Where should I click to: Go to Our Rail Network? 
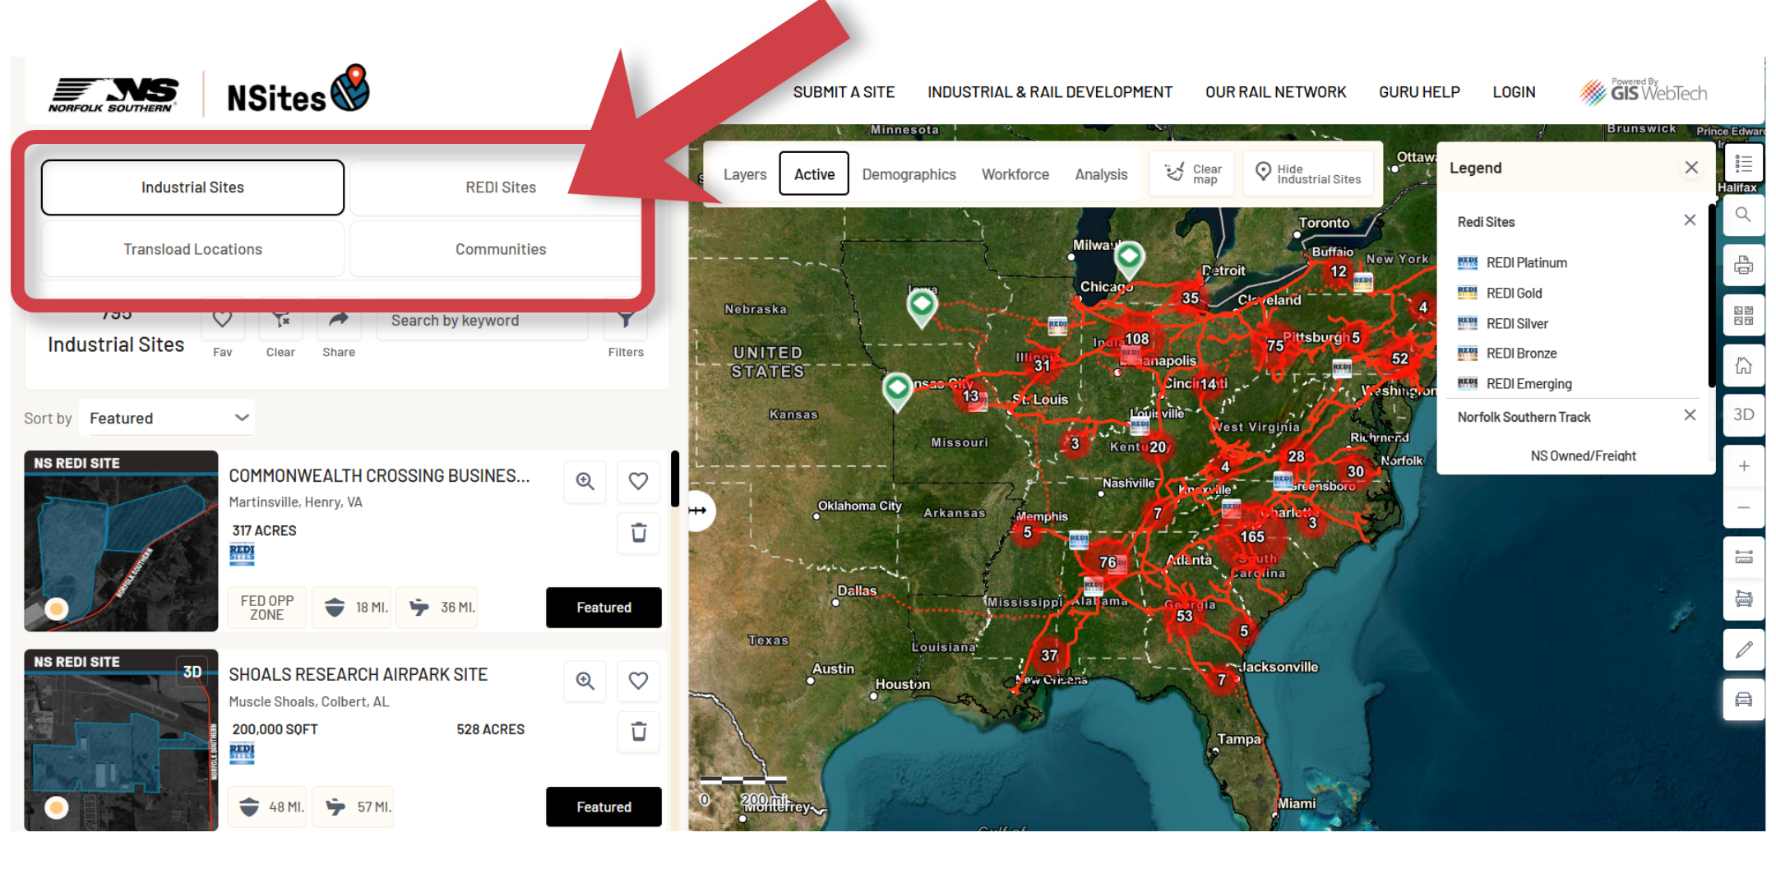click(1275, 92)
